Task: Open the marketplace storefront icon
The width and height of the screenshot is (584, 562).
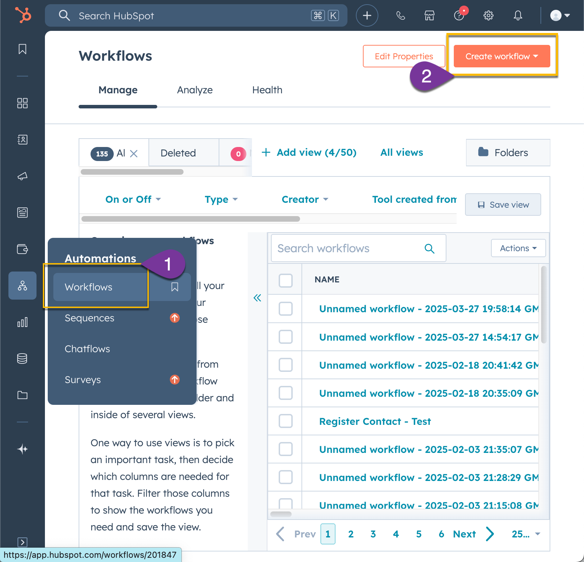Action: click(x=430, y=15)
